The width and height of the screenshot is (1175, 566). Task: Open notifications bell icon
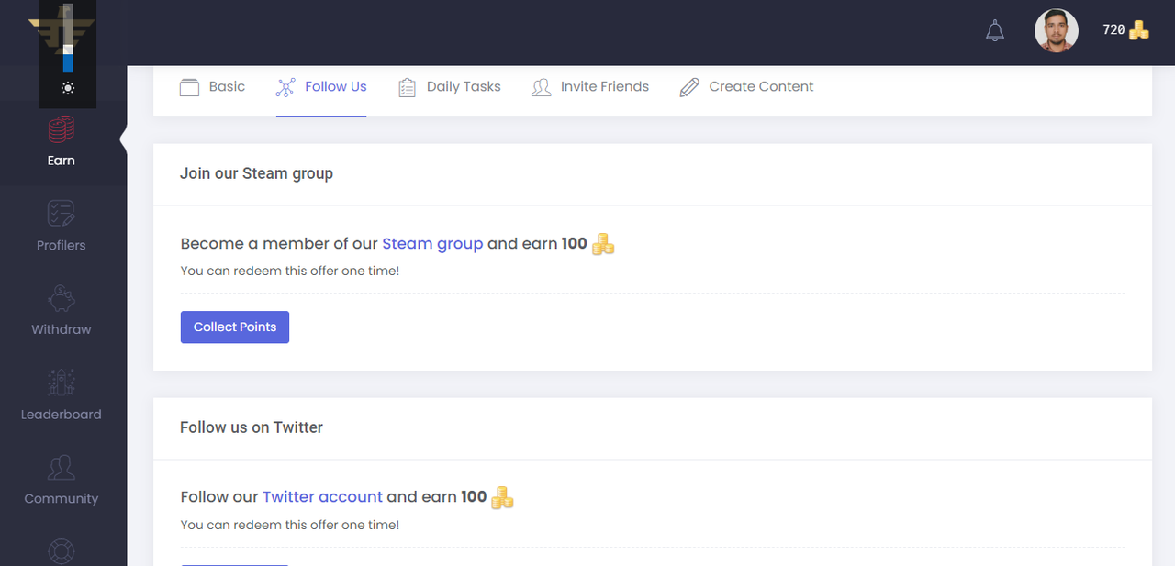pos(995,31)
